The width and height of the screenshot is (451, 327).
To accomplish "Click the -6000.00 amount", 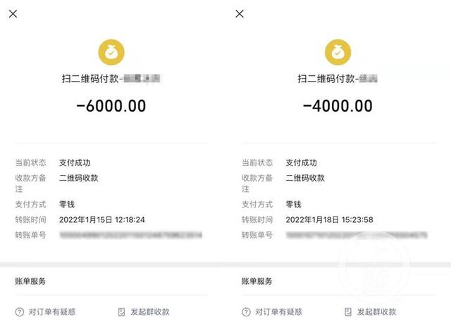I will 111,106.
